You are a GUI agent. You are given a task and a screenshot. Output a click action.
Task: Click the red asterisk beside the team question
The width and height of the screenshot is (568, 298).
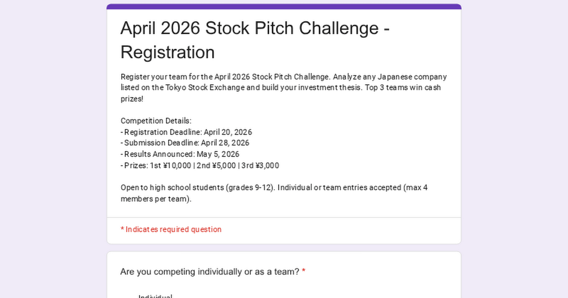point(303,272)
